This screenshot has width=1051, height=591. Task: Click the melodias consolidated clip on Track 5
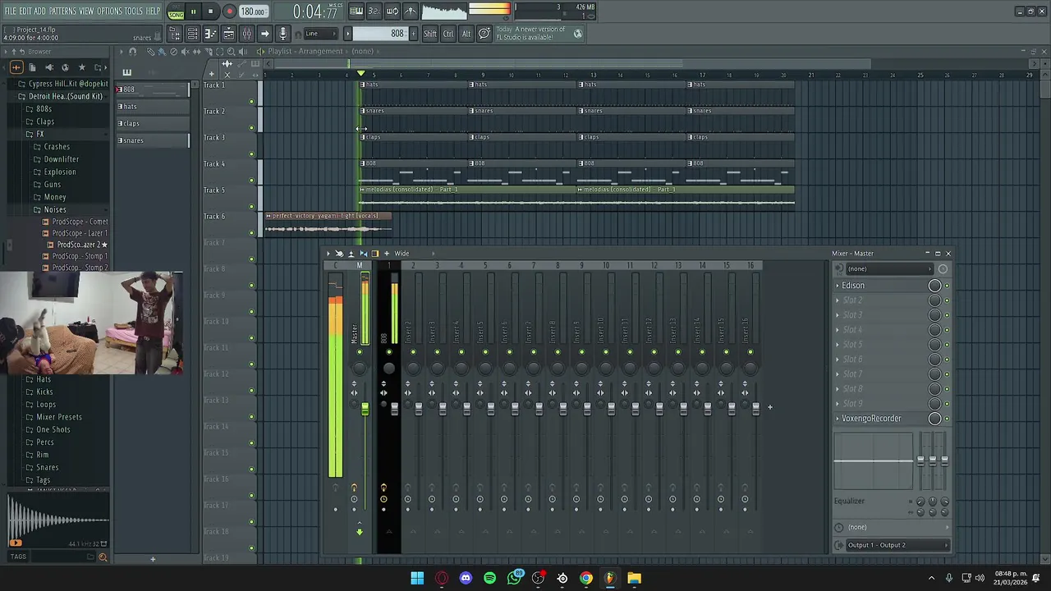point(468,197)
